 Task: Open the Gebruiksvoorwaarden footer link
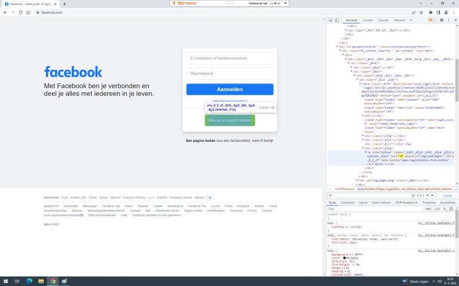102,215
